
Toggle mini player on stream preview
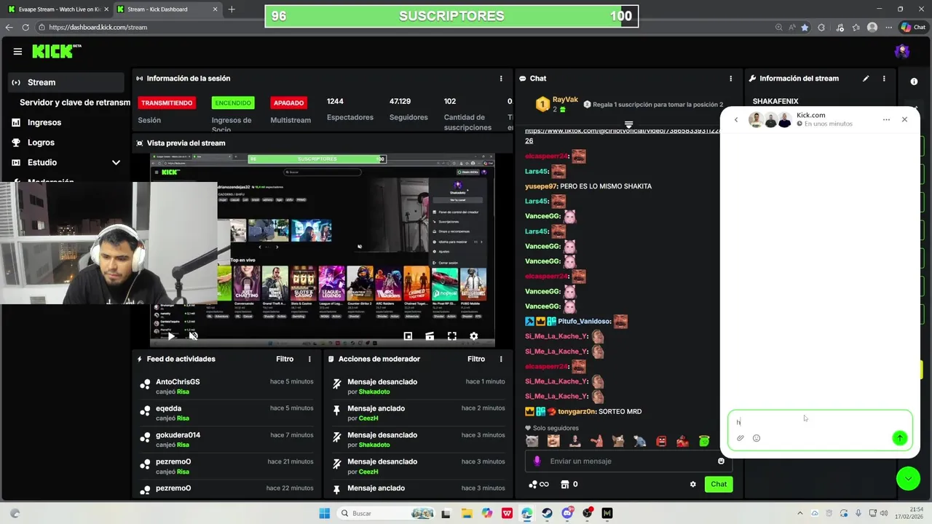[408, 336]
